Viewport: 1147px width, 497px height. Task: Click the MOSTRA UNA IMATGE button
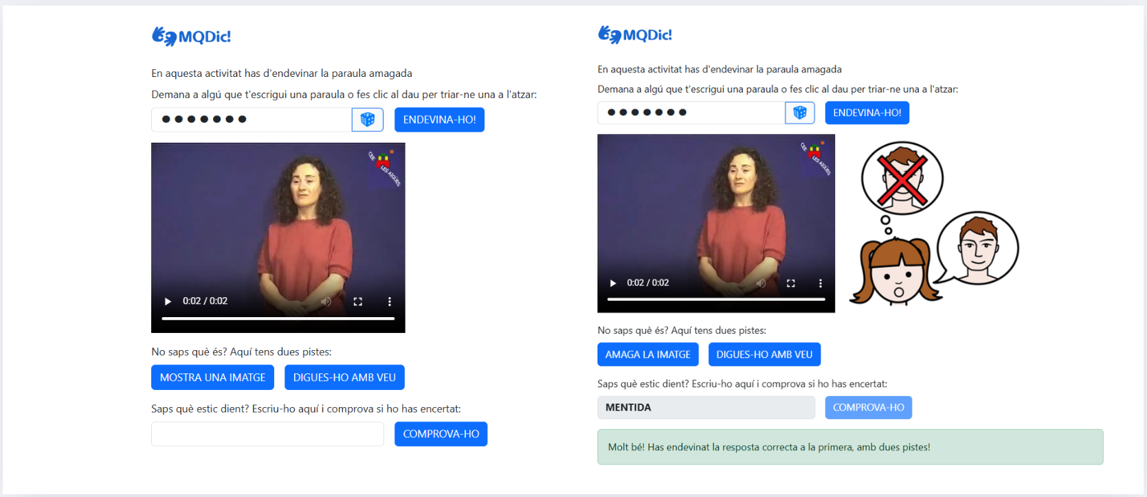point(212,378)
